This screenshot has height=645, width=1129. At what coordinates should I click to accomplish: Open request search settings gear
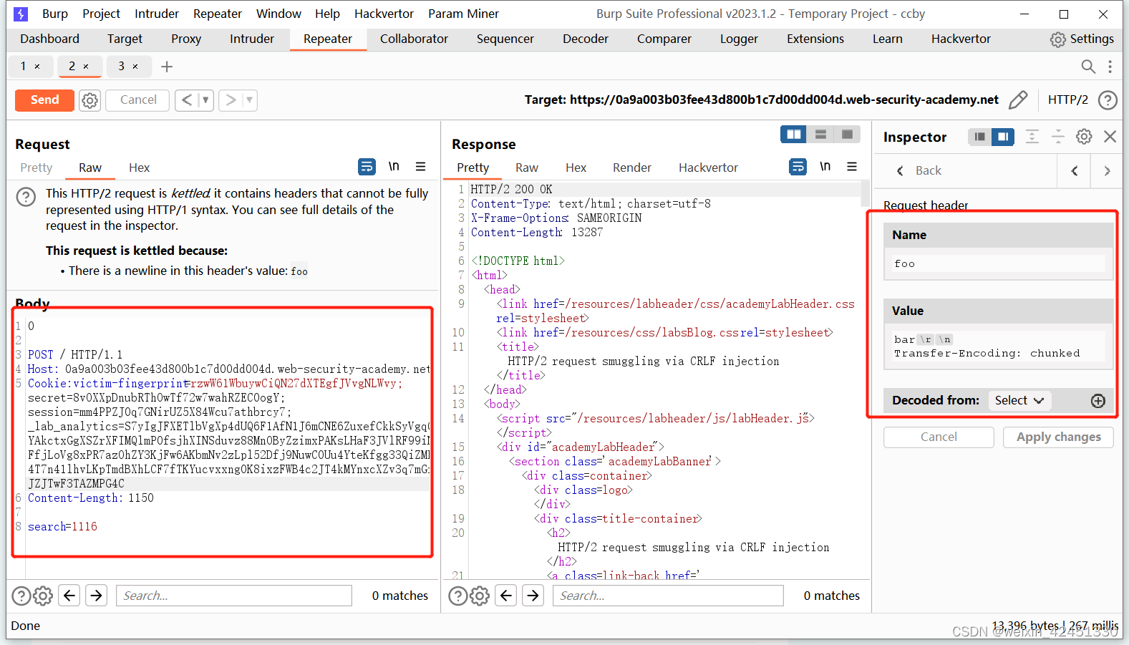(x=43, y=596)
